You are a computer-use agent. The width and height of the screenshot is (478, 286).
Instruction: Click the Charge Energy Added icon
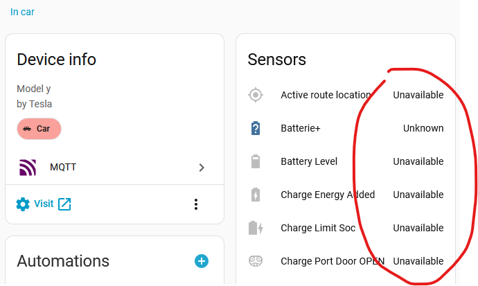pos(256,195)
